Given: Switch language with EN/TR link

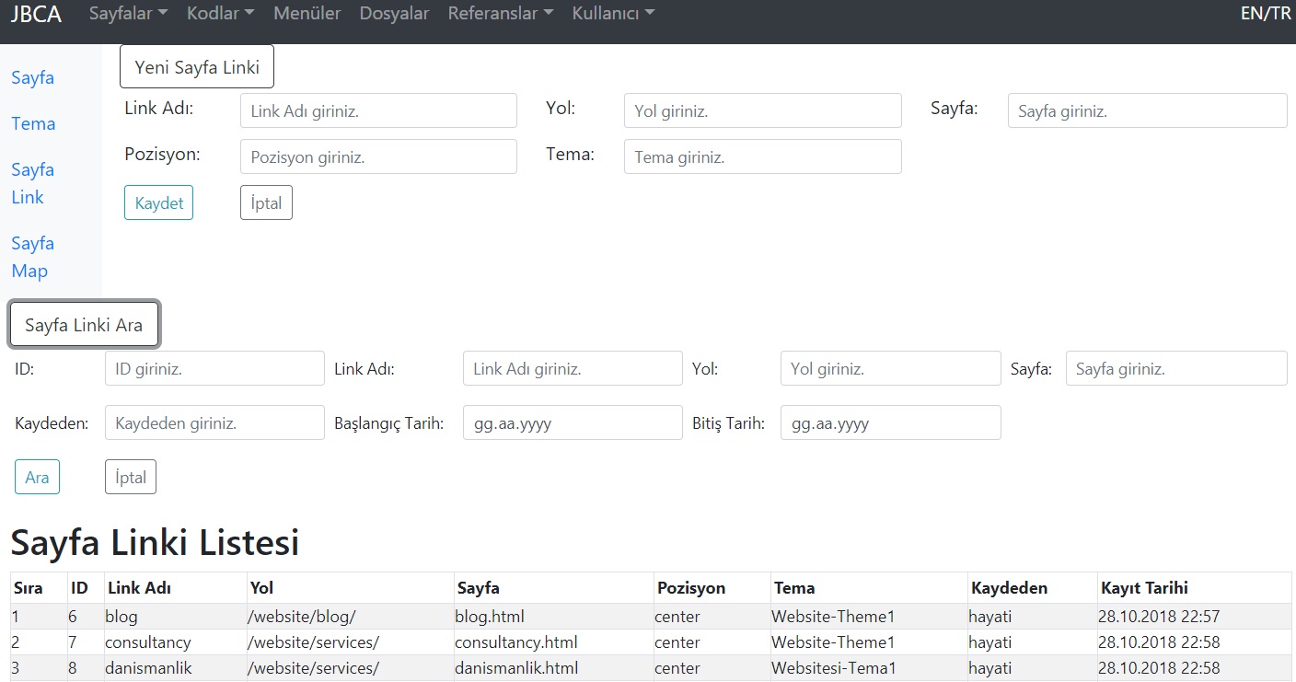Looking at the screenshot, I should pos(1266,13).
